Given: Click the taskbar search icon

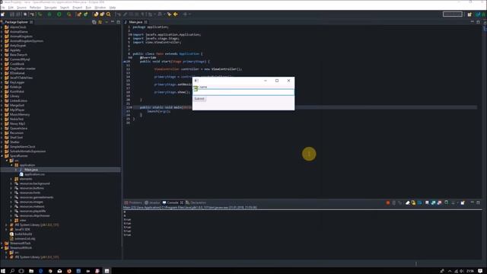Looking at the screenshot, I should pyautogui.click(x=12, y=271).
